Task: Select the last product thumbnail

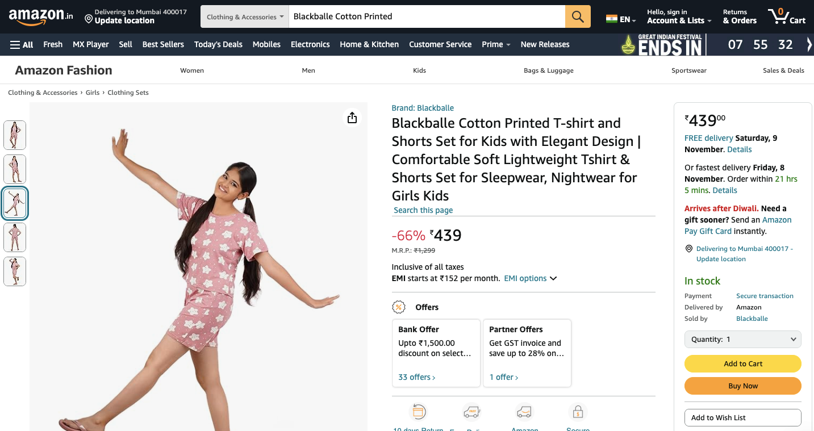Action: point(15,271)
